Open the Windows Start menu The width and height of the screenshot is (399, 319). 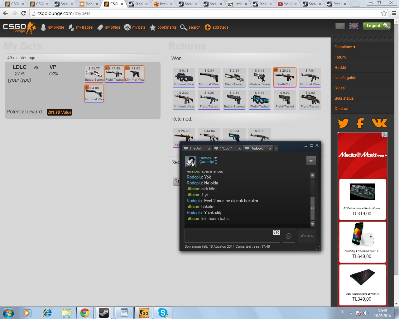point(8,313)
